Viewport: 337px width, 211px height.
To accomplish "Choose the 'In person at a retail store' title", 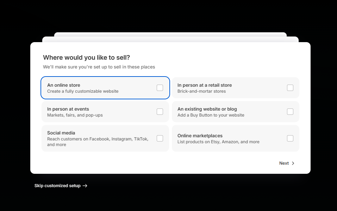I will tap(205, 85).
